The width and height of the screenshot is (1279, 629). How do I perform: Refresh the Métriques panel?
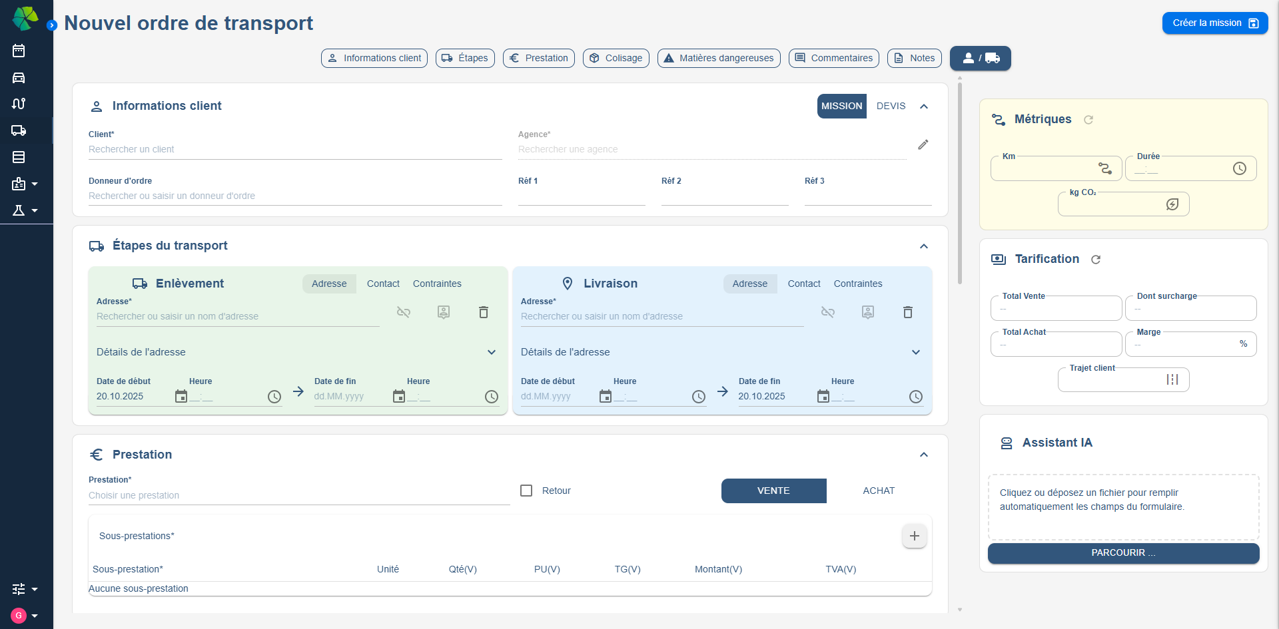click(x=1088, y=120)
